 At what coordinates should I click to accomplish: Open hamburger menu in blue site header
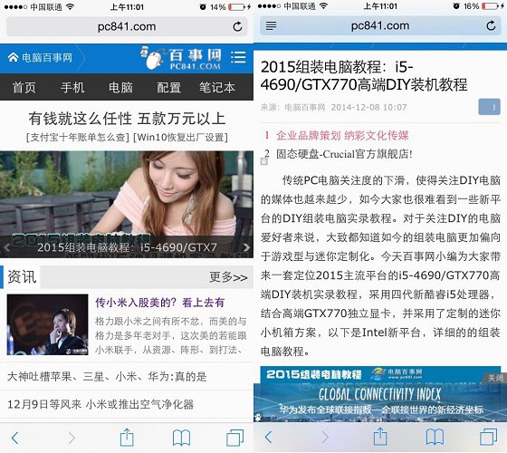(238, 57)
